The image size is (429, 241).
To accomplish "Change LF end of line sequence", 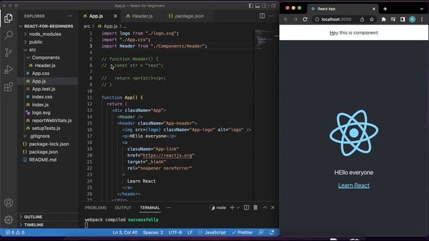I will coord(190,232).
